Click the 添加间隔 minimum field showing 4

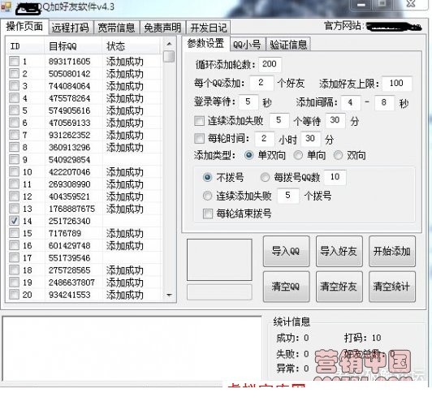click(351, 103)
